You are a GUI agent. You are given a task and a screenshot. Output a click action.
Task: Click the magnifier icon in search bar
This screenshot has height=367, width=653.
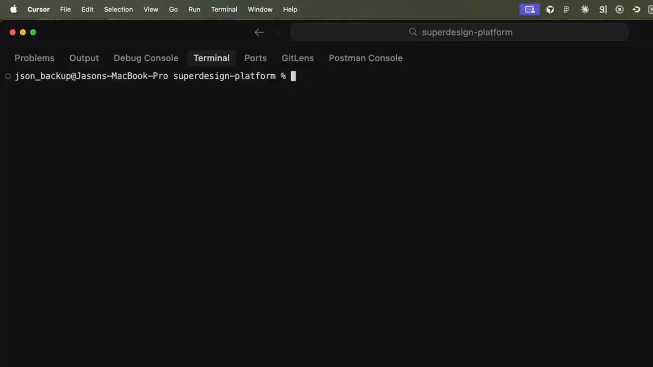click(413, 32)
